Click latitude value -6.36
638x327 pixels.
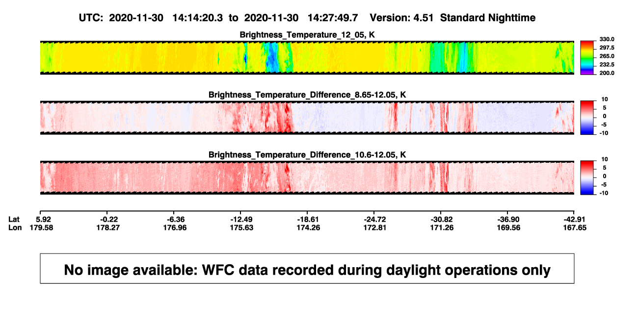click(x=176, y=219)
